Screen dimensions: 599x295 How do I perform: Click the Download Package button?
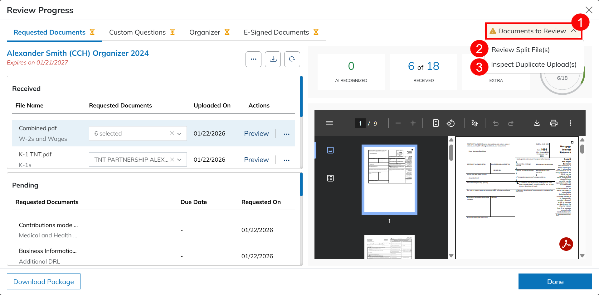tap(44, 282)
